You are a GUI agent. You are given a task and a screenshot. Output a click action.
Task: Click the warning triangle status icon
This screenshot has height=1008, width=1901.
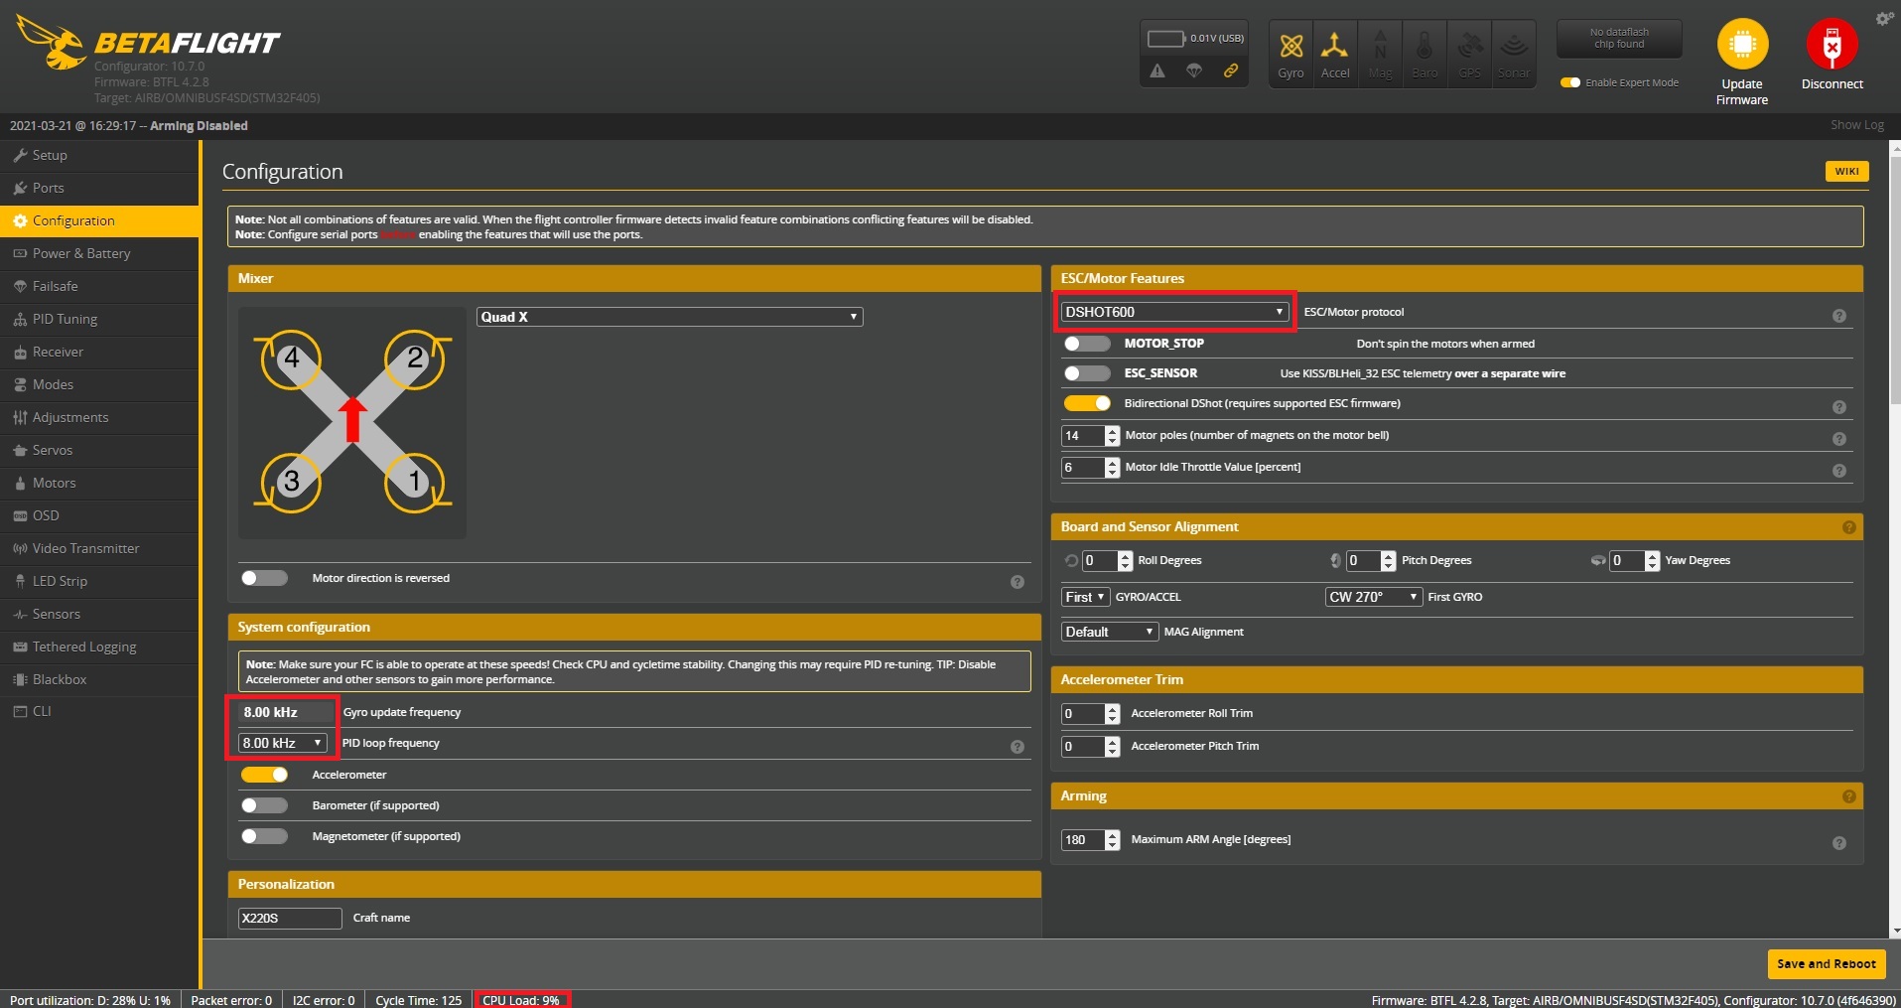point(1157,71)
